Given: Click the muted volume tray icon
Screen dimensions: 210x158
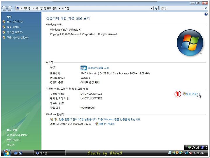Looking at the screenshot, I should pyautogui.click(x=190, y=153).
